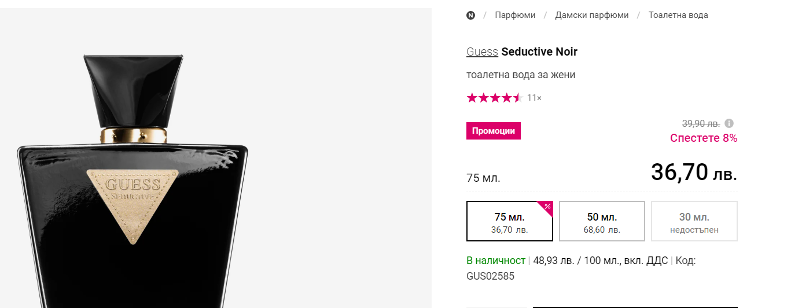Click the percent discount badge on 75 мл.
The width and height of the screenshot is (802, 308).
tap(547, 207)
